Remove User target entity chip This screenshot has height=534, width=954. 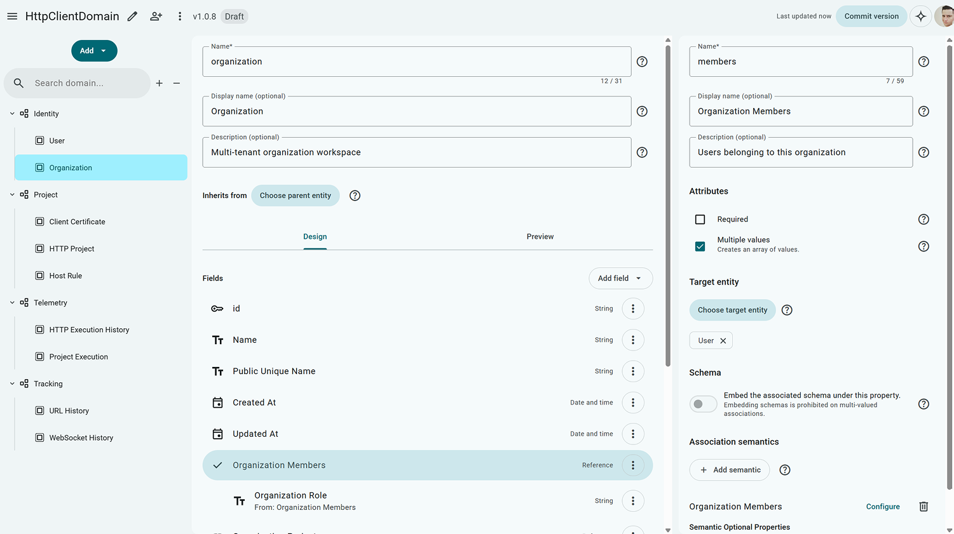point(723,341)
